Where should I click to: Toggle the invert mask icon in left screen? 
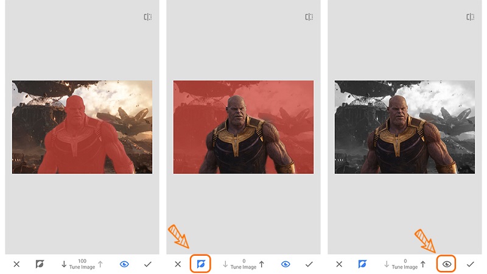pos(40,264)
